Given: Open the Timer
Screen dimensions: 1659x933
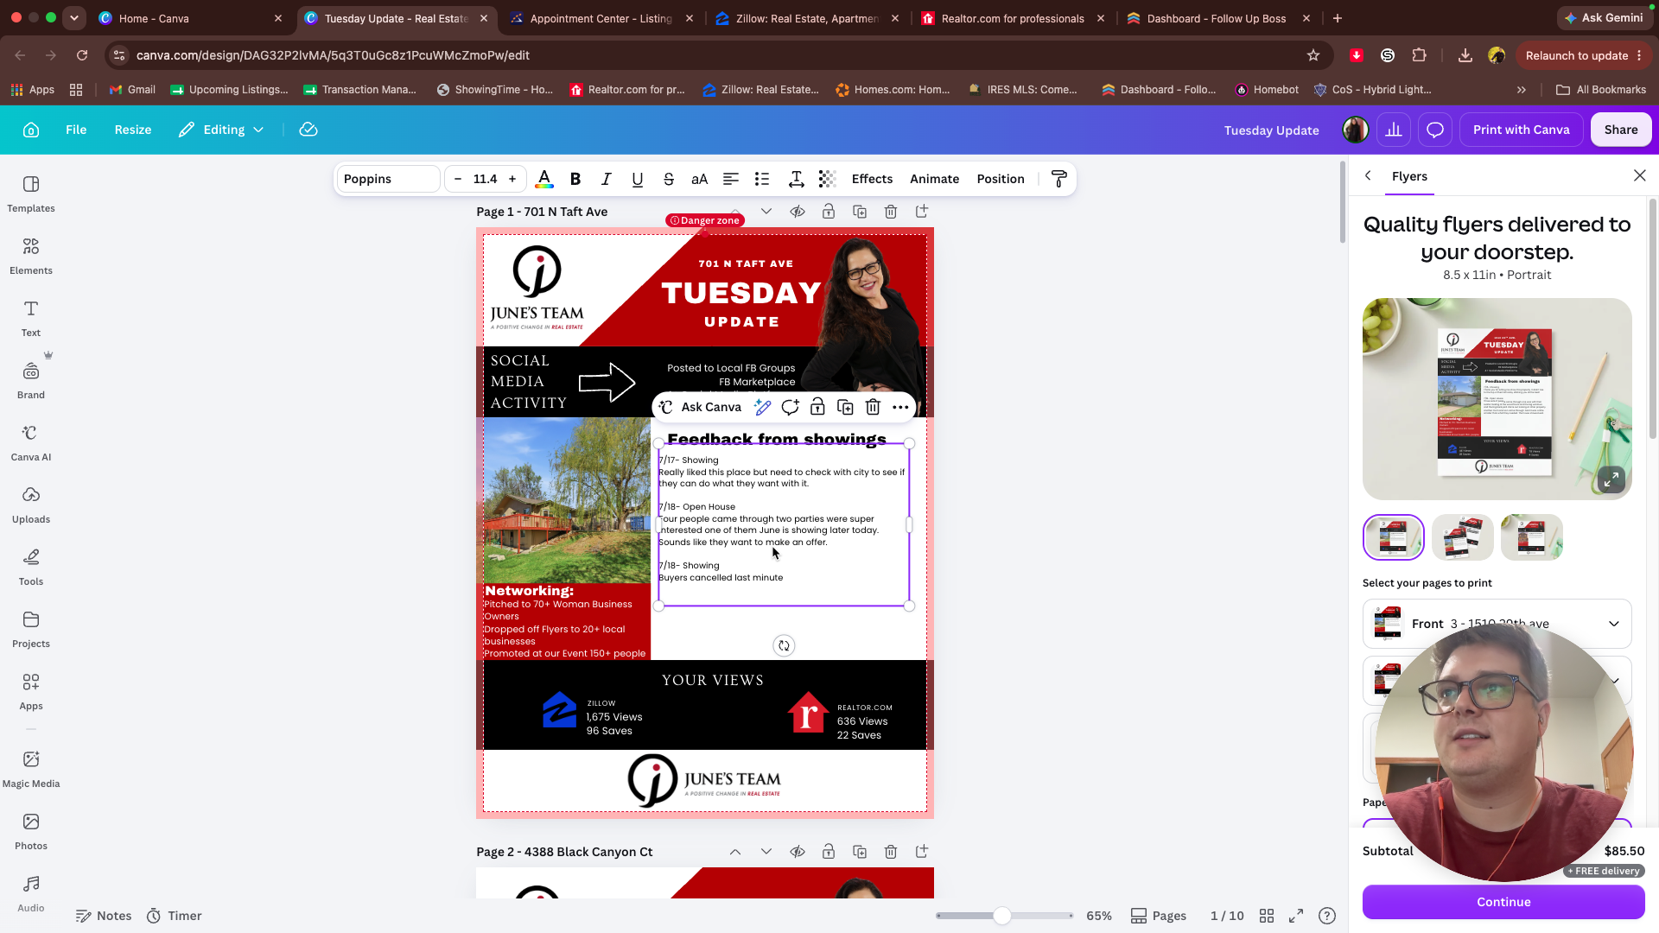Looking at the screenshot, I should click(x=174, y=916).
